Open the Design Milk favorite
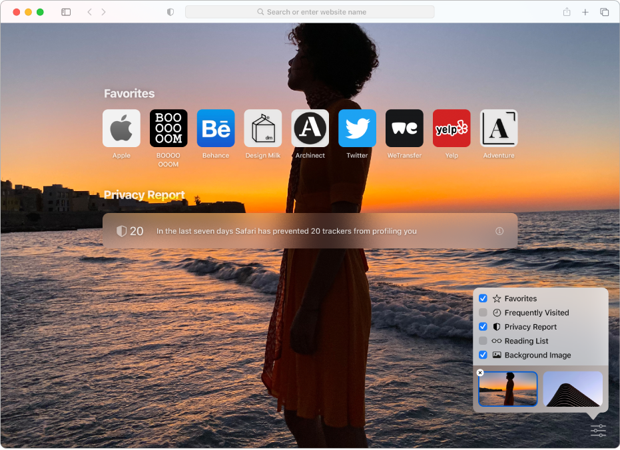Screen dimensions: 620x450 click(263, 128)
